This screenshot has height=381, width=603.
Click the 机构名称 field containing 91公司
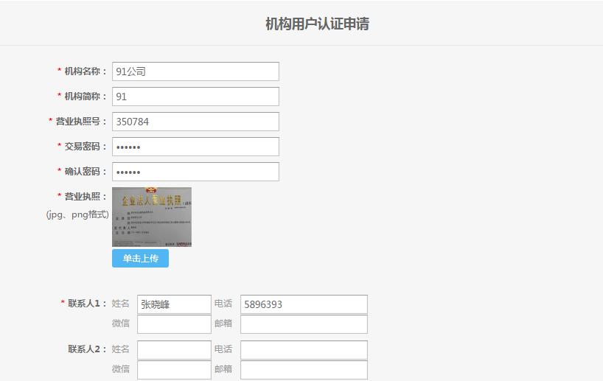(195, 71)
